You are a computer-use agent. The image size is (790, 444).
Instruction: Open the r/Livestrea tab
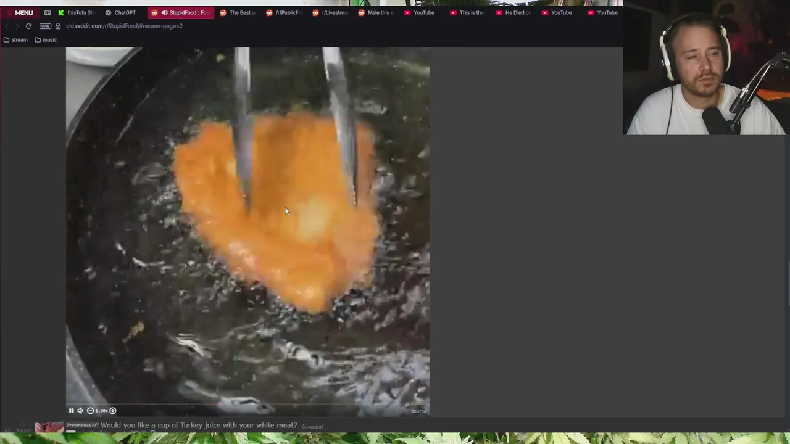coord(330,12)
